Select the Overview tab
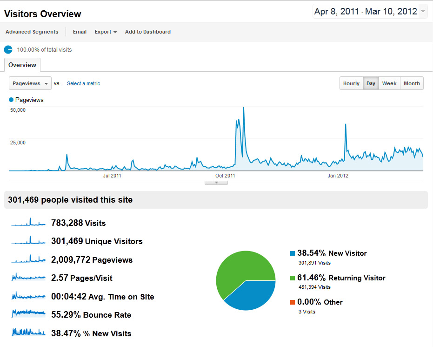Viewport: 433px width, 347px height. 22,65
